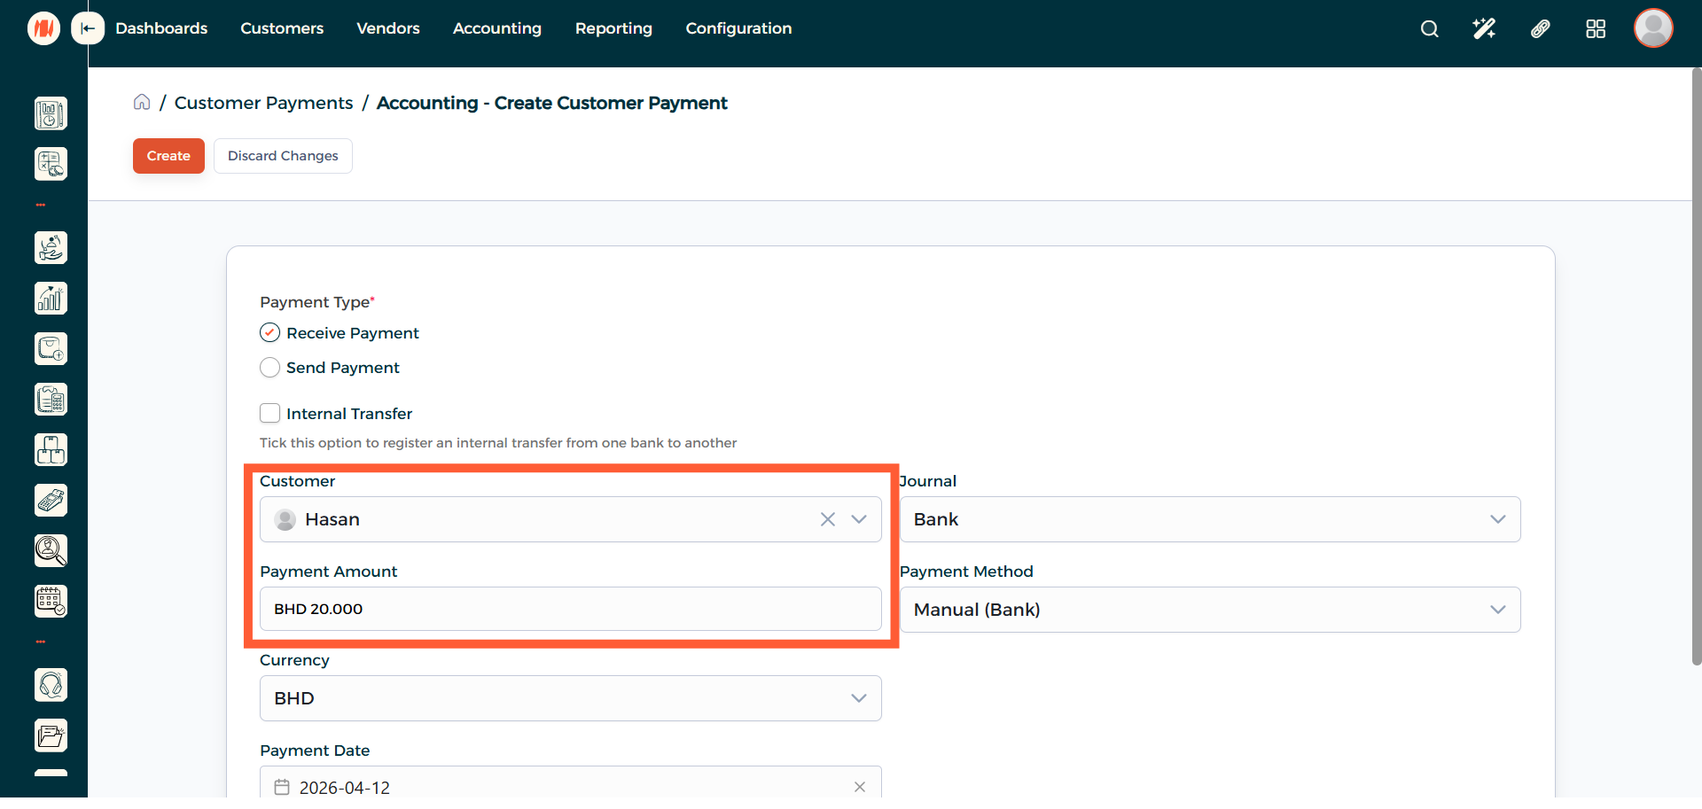Expand the Journal dropdown showing Bank

tap(1209, 519)
